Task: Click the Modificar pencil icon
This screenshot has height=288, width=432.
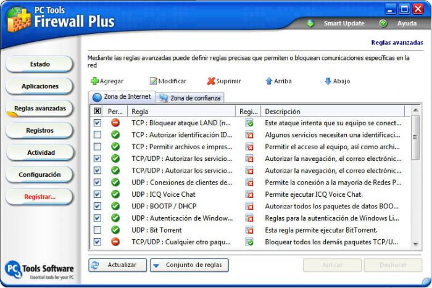Action: 153,81
